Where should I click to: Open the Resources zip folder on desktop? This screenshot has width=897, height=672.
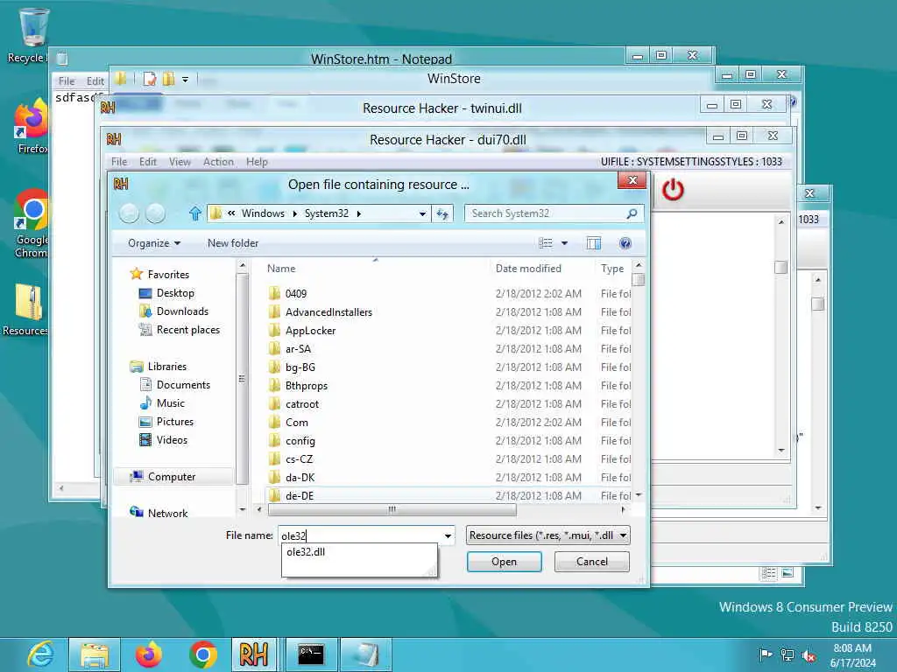click(x=25, y=309)
